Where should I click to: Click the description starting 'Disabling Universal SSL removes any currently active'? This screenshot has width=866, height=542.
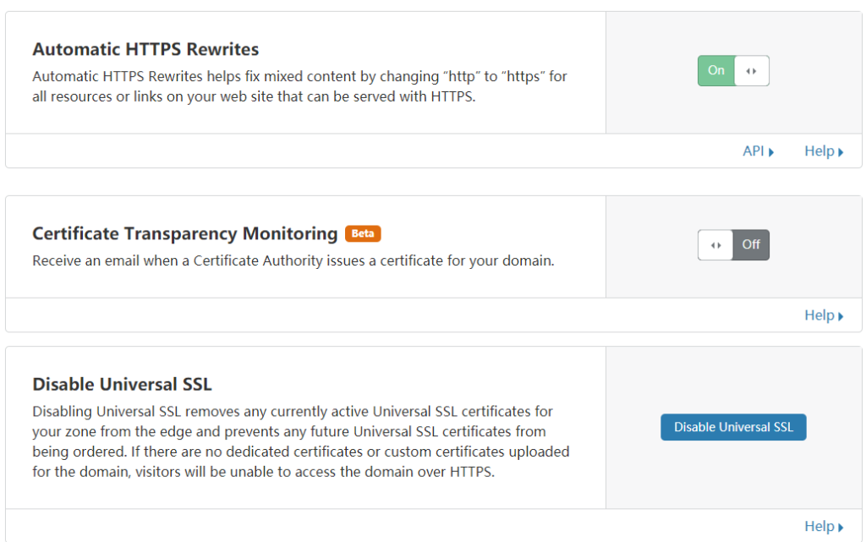click(x=301, y=441)
